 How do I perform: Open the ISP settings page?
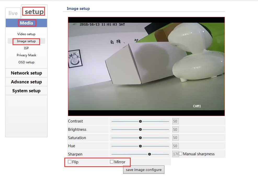(x=26, y=48)
